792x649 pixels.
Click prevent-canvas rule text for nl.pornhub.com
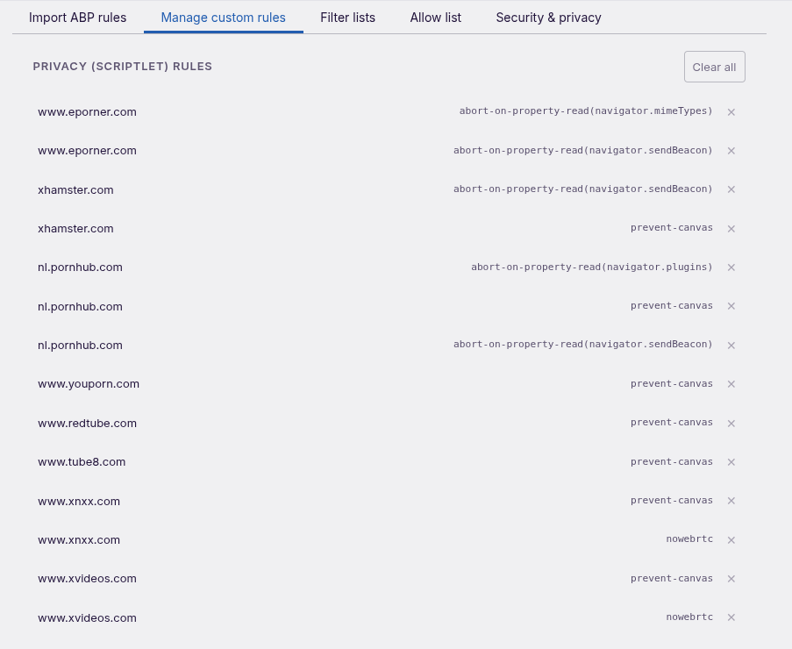click(x=672, y=305)
